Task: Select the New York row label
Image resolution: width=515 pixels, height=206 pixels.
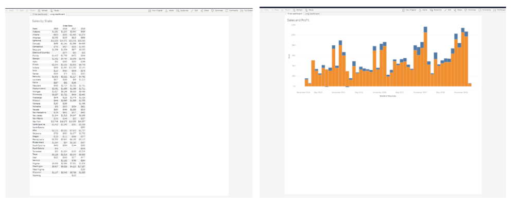Action: pos(36,122)
